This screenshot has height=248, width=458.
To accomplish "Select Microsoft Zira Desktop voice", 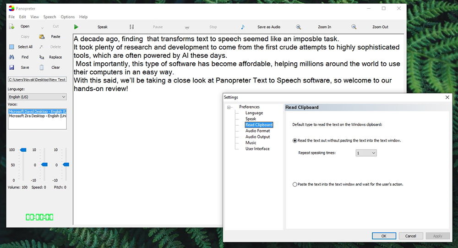I will point(37,116).
